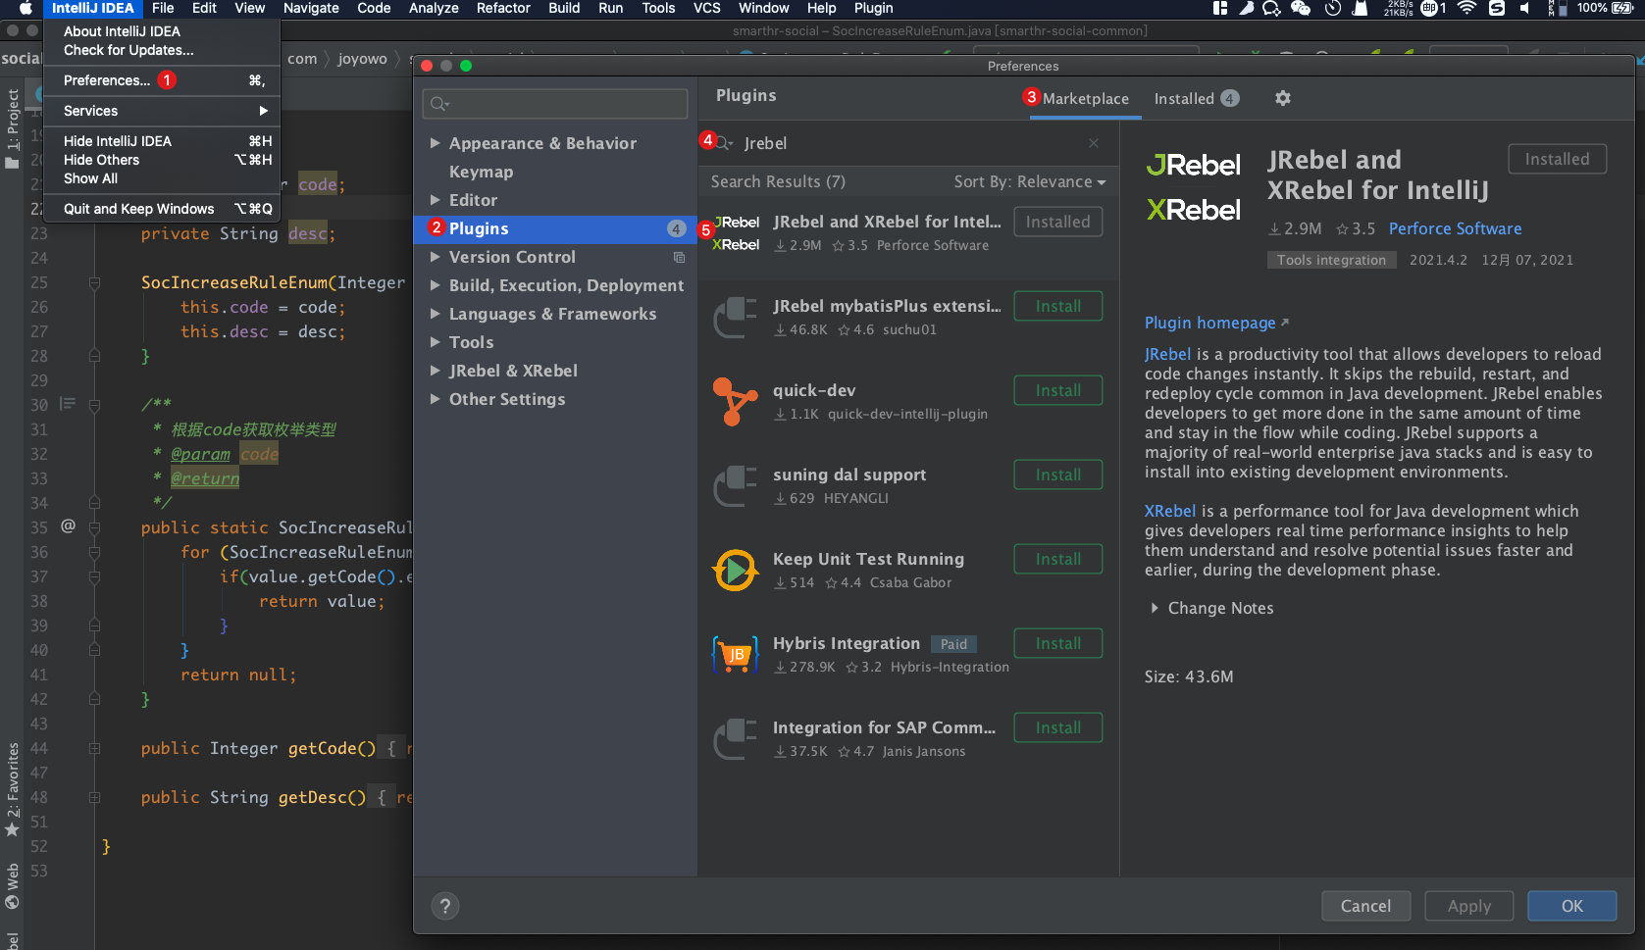Expand the Appearance & Behavior settings node
The height and width of the screenshot is (950, 1645).
coord(435,143)
